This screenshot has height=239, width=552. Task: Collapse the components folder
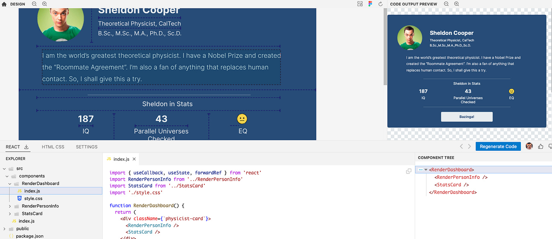coord(7,176)
